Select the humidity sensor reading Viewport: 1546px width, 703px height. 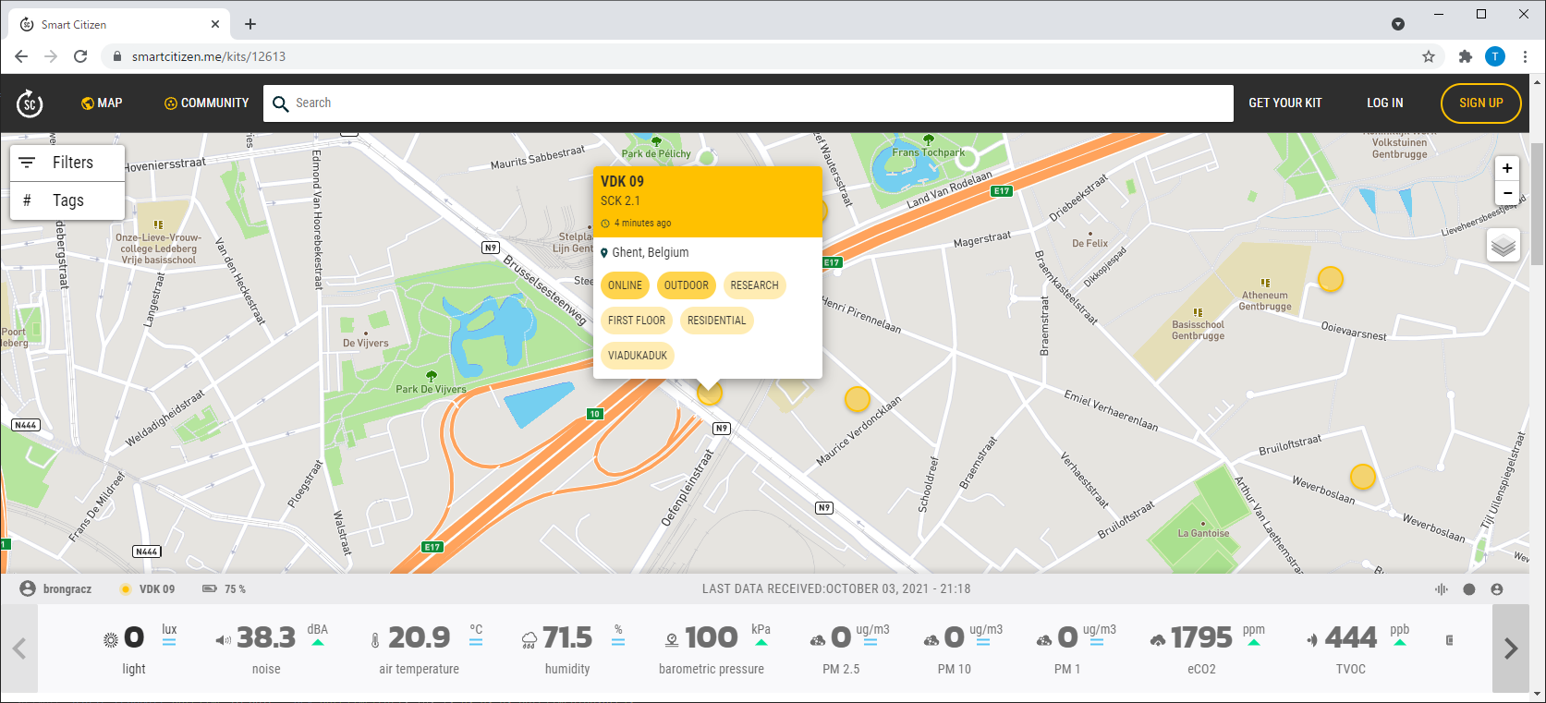[x=572, y=649]
